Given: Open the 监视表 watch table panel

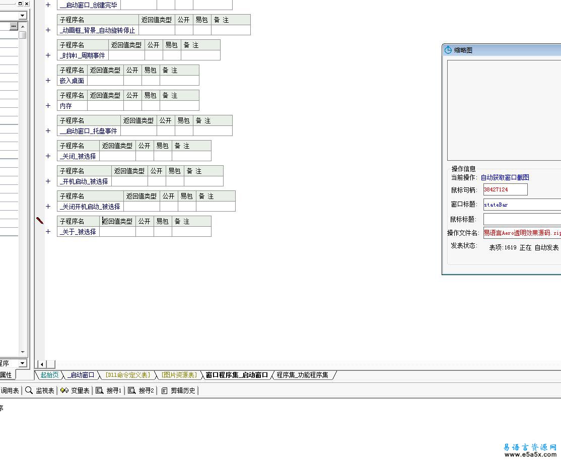Looking at the screenshot, I should [40, 390].
